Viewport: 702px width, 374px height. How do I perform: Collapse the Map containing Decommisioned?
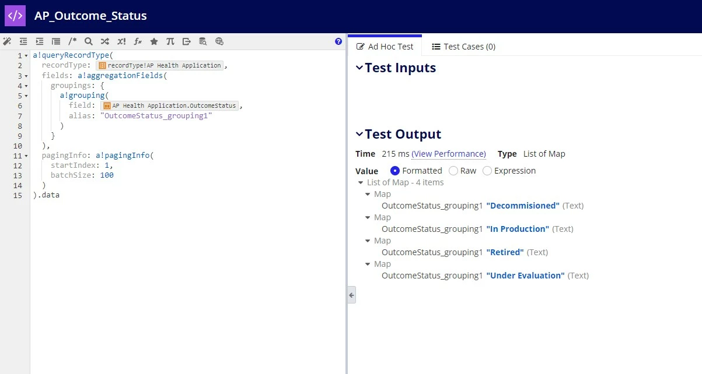(x=368, y=194)
